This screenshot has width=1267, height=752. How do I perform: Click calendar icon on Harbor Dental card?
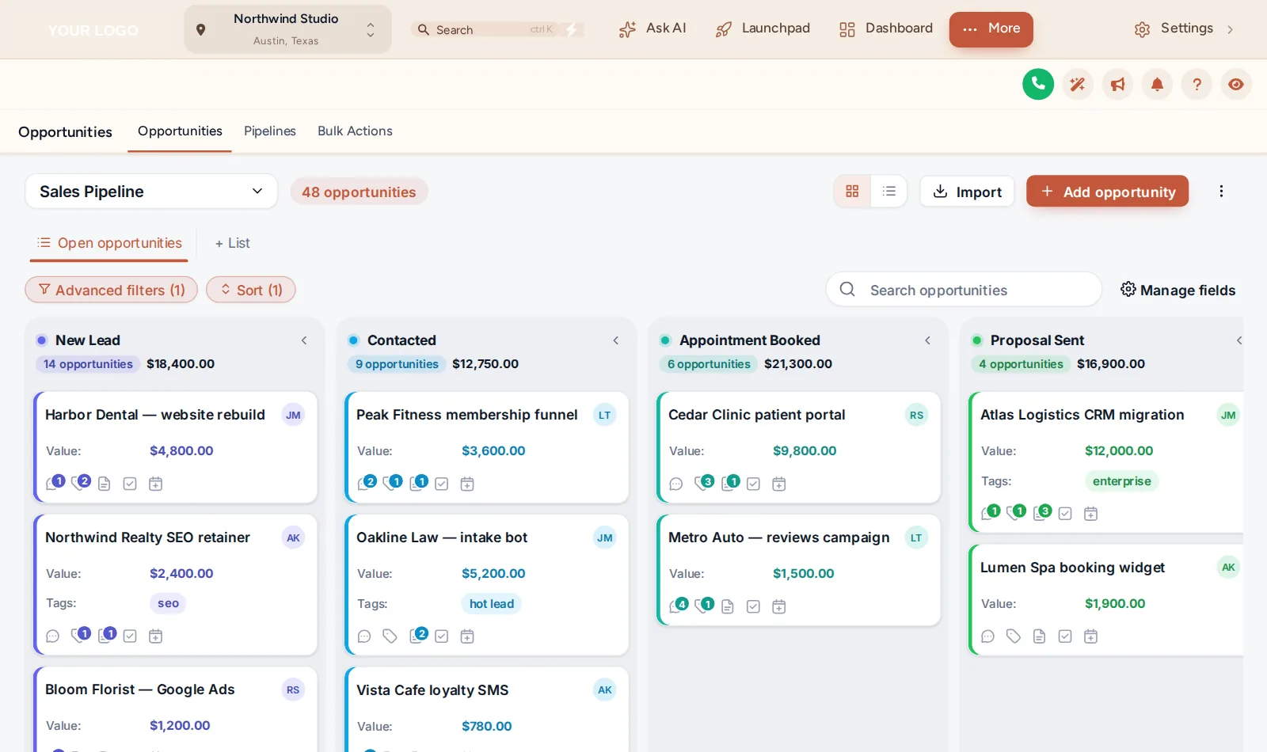(x=156, y=484)
